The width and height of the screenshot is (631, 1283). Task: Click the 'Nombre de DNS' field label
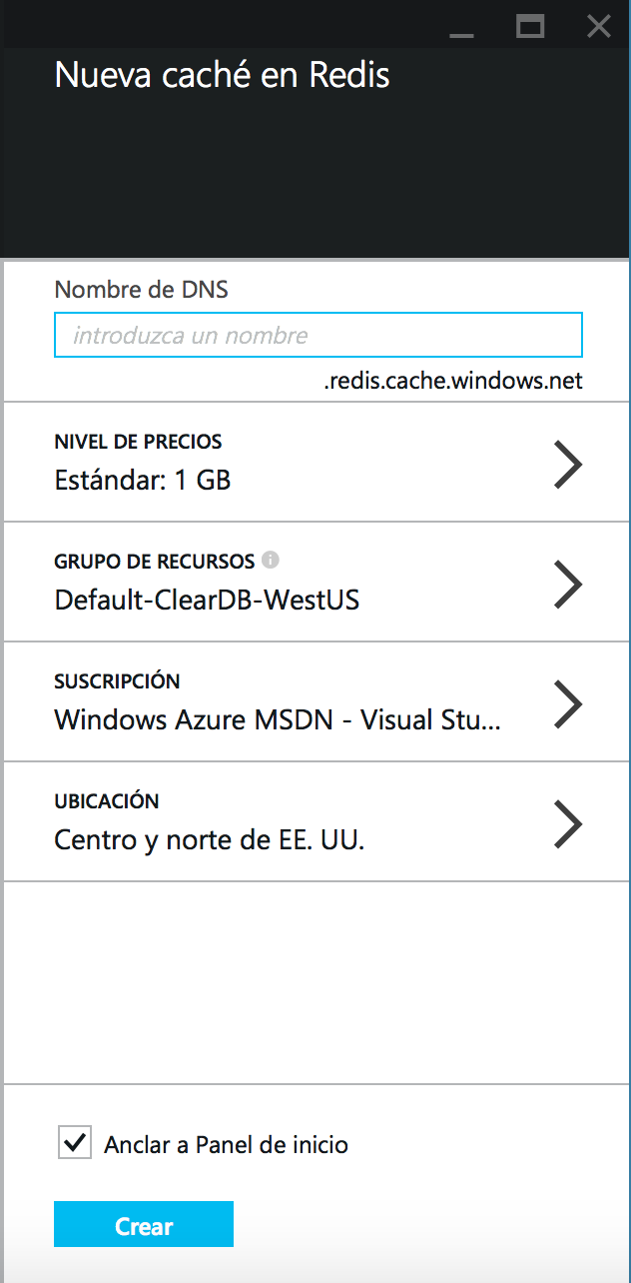(141, 290)
